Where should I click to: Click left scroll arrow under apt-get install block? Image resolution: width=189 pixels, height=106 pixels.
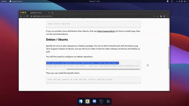click(x=47, y=83)
